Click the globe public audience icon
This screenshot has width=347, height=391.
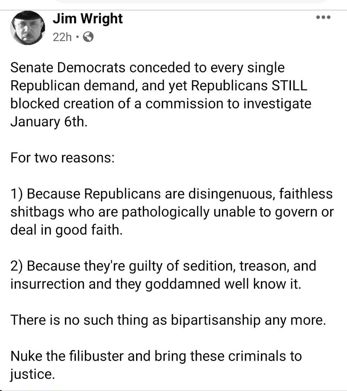point(88,37)
